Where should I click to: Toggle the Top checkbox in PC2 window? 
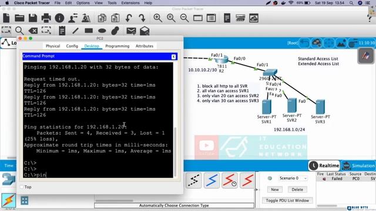click(22, 187)
